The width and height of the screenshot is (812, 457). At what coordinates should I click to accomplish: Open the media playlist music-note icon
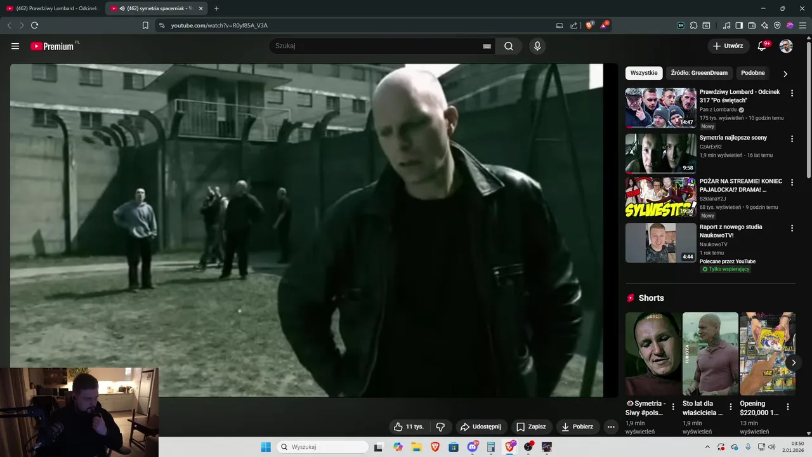pos(727,25)
